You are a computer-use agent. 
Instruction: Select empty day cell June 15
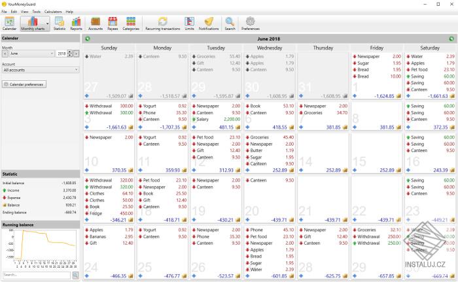pyautogui.click(x=376, y=153)
